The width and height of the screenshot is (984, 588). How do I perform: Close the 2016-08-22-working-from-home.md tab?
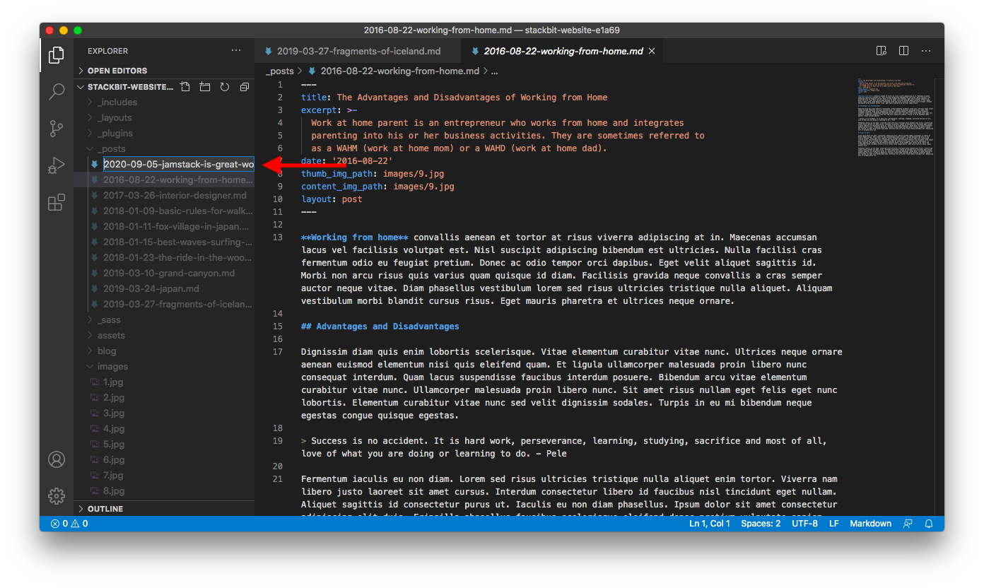click(x=652, y=51)
